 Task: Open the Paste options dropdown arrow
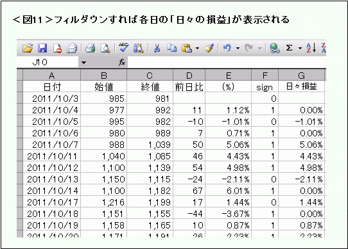coord(197,48)
